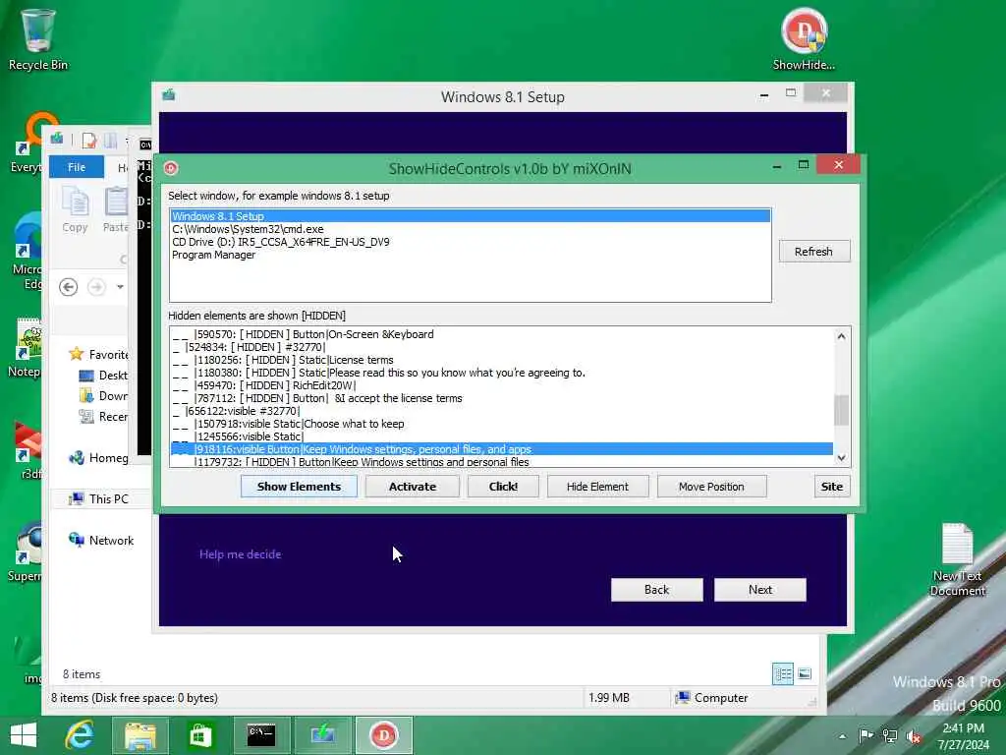Open Desktop under Favorites in Explorer

pyautogui.click(x=102, y=375)
